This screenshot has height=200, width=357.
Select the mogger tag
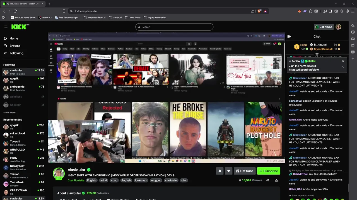(x=156, y=180)
